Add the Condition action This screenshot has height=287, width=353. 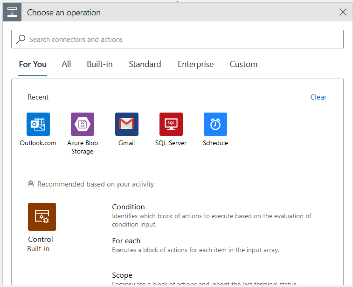tap(129, 207)
